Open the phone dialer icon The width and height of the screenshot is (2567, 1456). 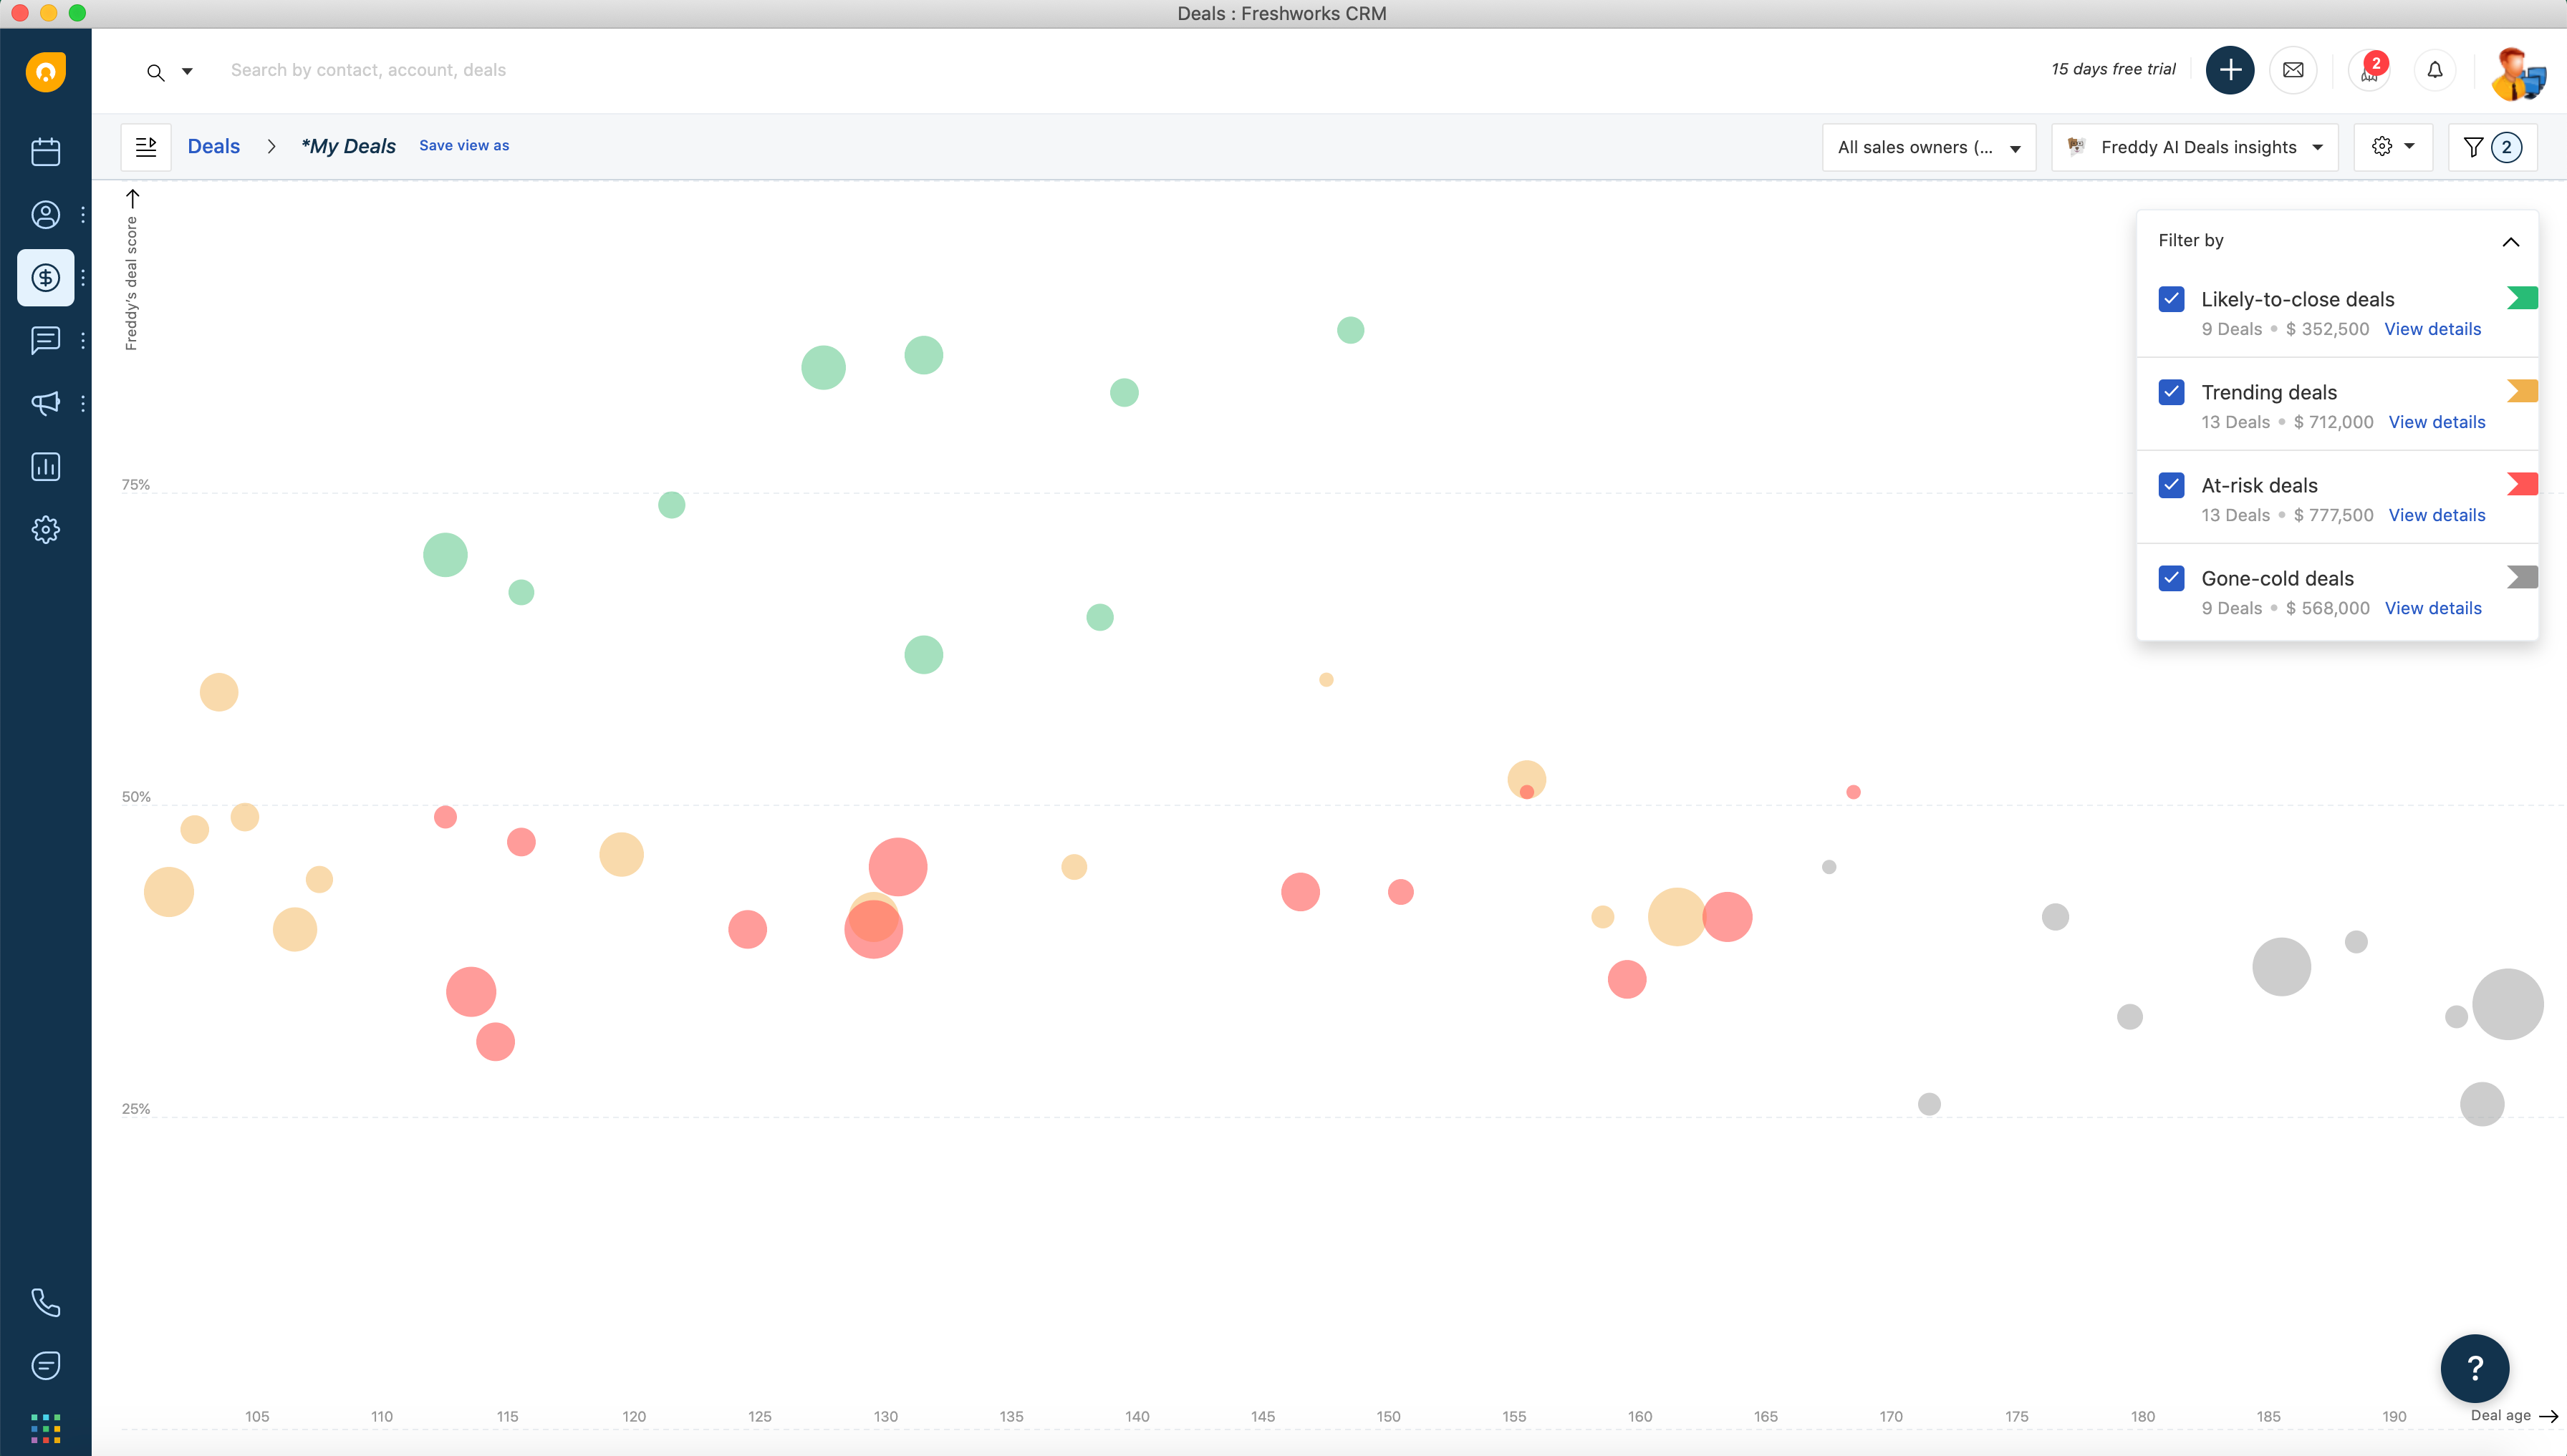pos(45,1302)
